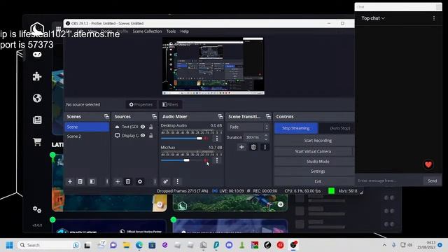448x252 pixels.
Task: Toggle lock on Text (GDI) source
Action: pos(151,127)
